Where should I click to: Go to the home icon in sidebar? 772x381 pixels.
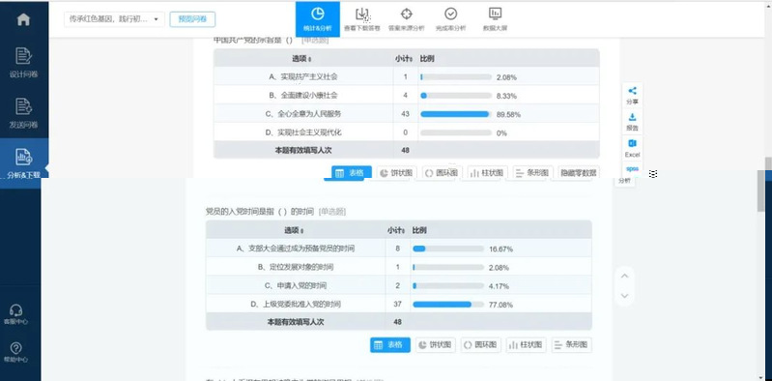point(23,19)
